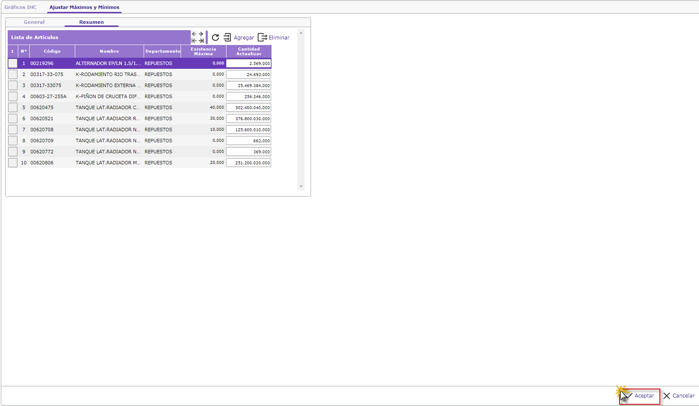This screenshot has width=699, height=406.
Task: Click the code cell 00620521
Action: pos(52,118)
